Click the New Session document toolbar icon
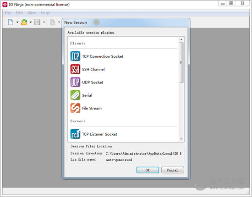Image resolution: width=252 pixels, height=197 pixels. click(11, 22)
